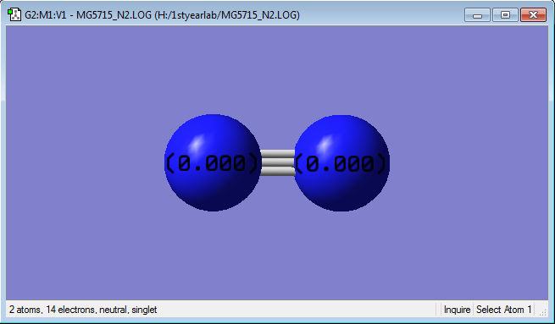Click the (0.000) charge label on left atom
The height and width of the screenshot is (324, 555).
point(213,163)
